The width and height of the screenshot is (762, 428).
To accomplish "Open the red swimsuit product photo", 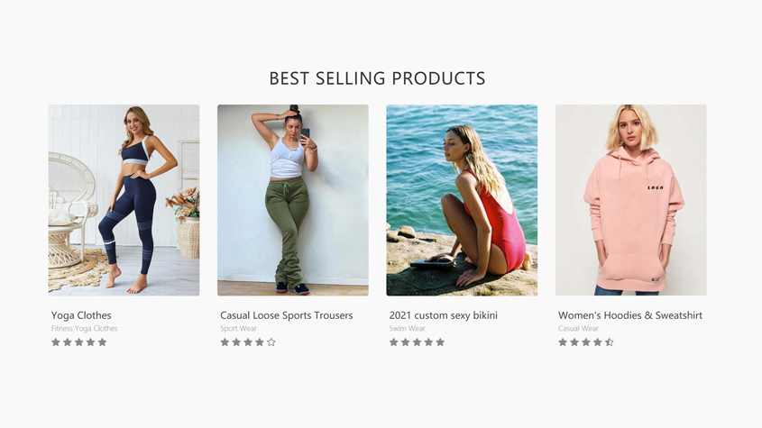I will click(x=462, y=200).
